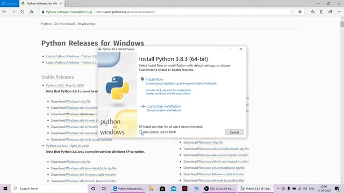Open the Action Center notifications icon

(x=337, y=188)
